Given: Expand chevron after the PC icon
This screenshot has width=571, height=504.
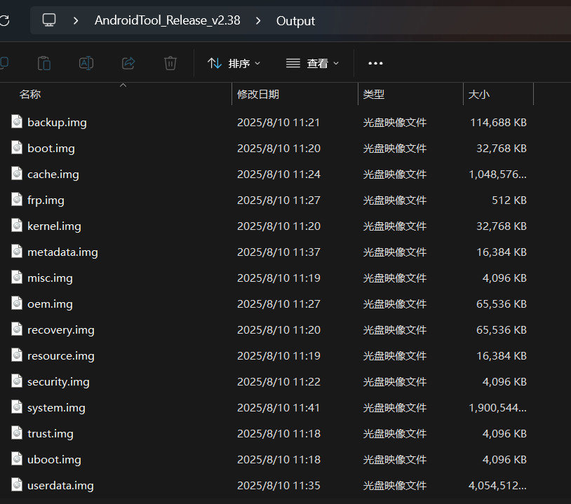Looking at the screenshot, I should [x=76, y=21].
